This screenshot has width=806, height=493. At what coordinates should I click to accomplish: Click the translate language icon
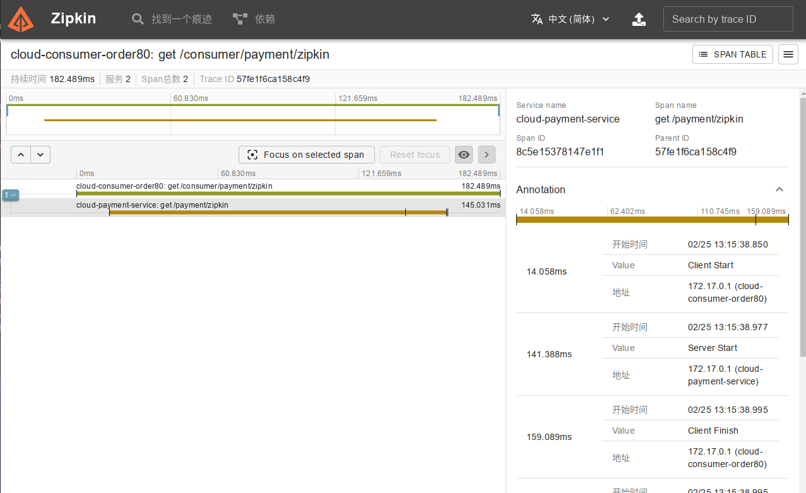(537, 19)
